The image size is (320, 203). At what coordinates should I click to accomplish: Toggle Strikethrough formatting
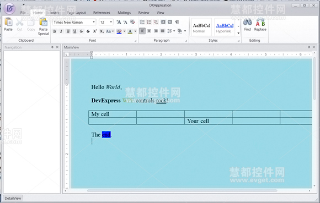pos(82,31)
